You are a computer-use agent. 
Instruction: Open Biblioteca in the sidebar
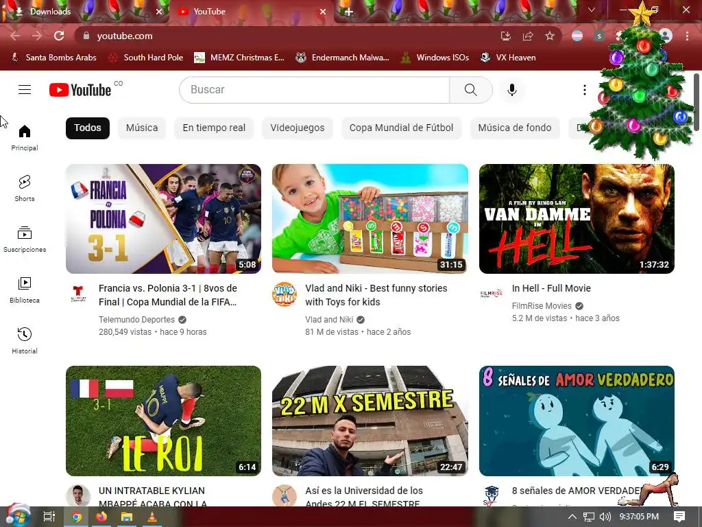pyautogui.click(x=25, y=290)
